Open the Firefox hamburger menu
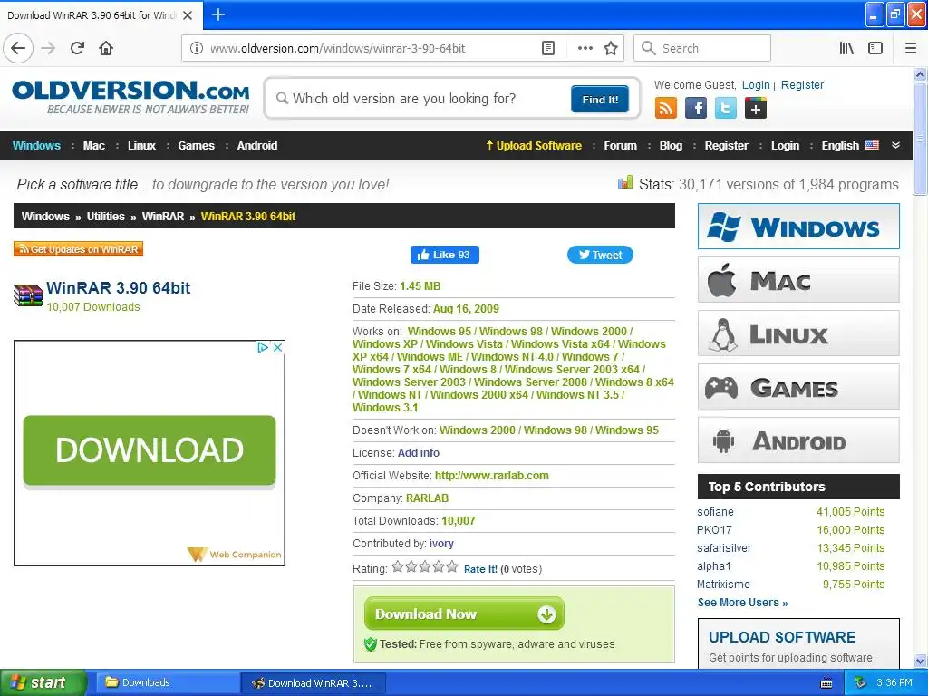This screenshot has width=928, height=696. [x=911, y=48]
